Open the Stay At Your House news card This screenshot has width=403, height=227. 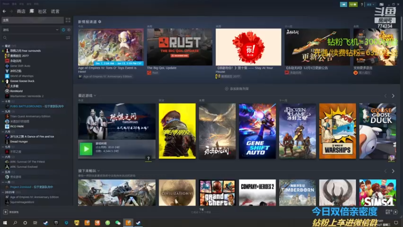coord(248,47)
